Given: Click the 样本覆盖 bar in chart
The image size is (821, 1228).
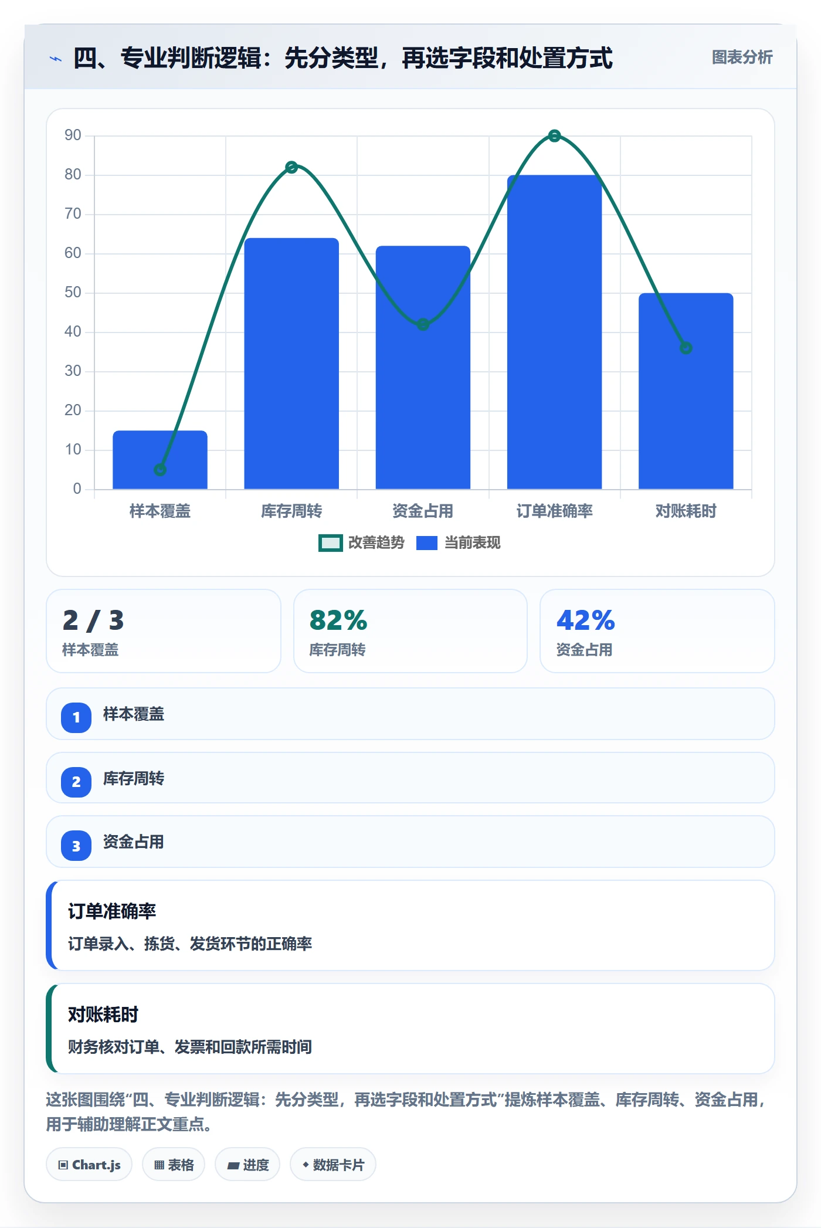Looking at the screenshot, I should 160,460.
